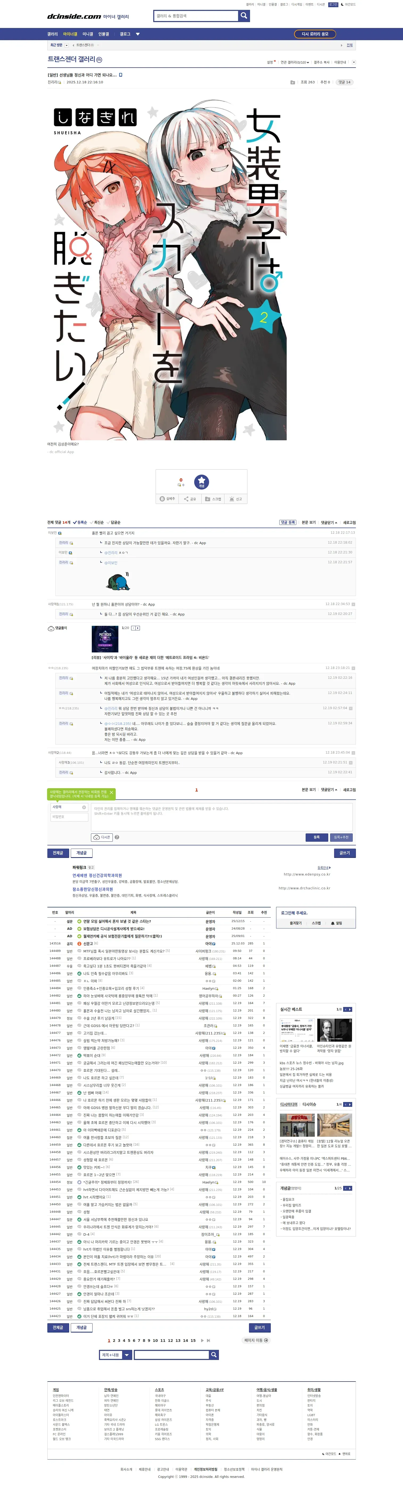Viewport: 403px width, 1492px height.
Task: Open the 연관 갤러리(0/10) dropdown
Action: 295,63
